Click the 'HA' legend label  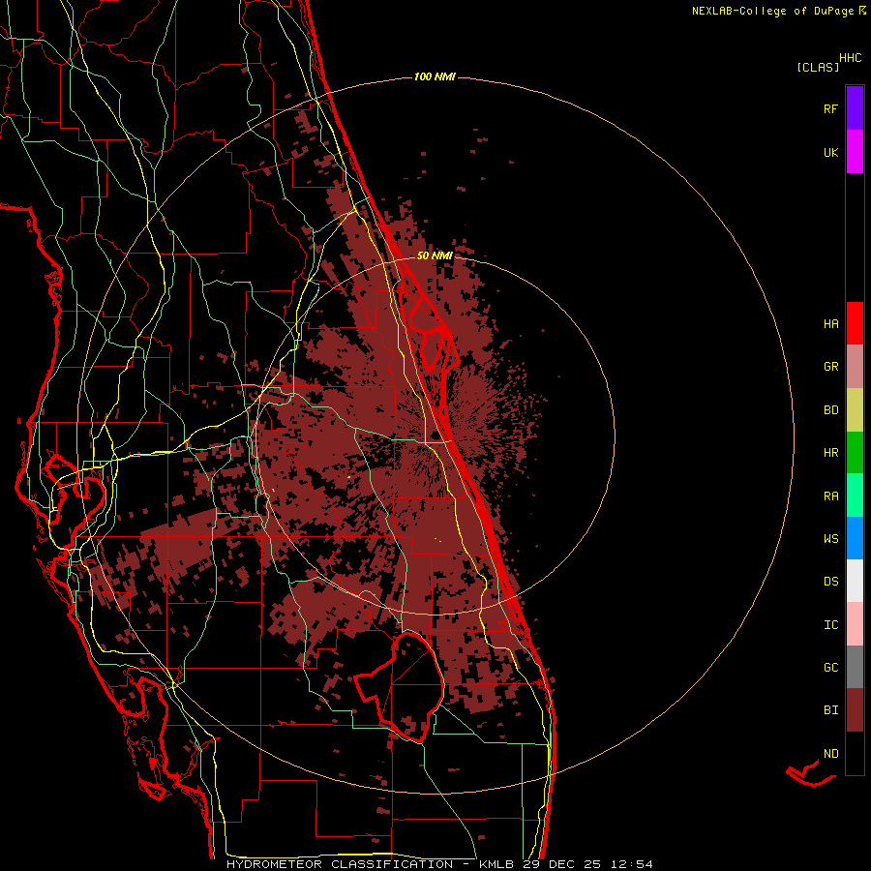tap(830, 324)
